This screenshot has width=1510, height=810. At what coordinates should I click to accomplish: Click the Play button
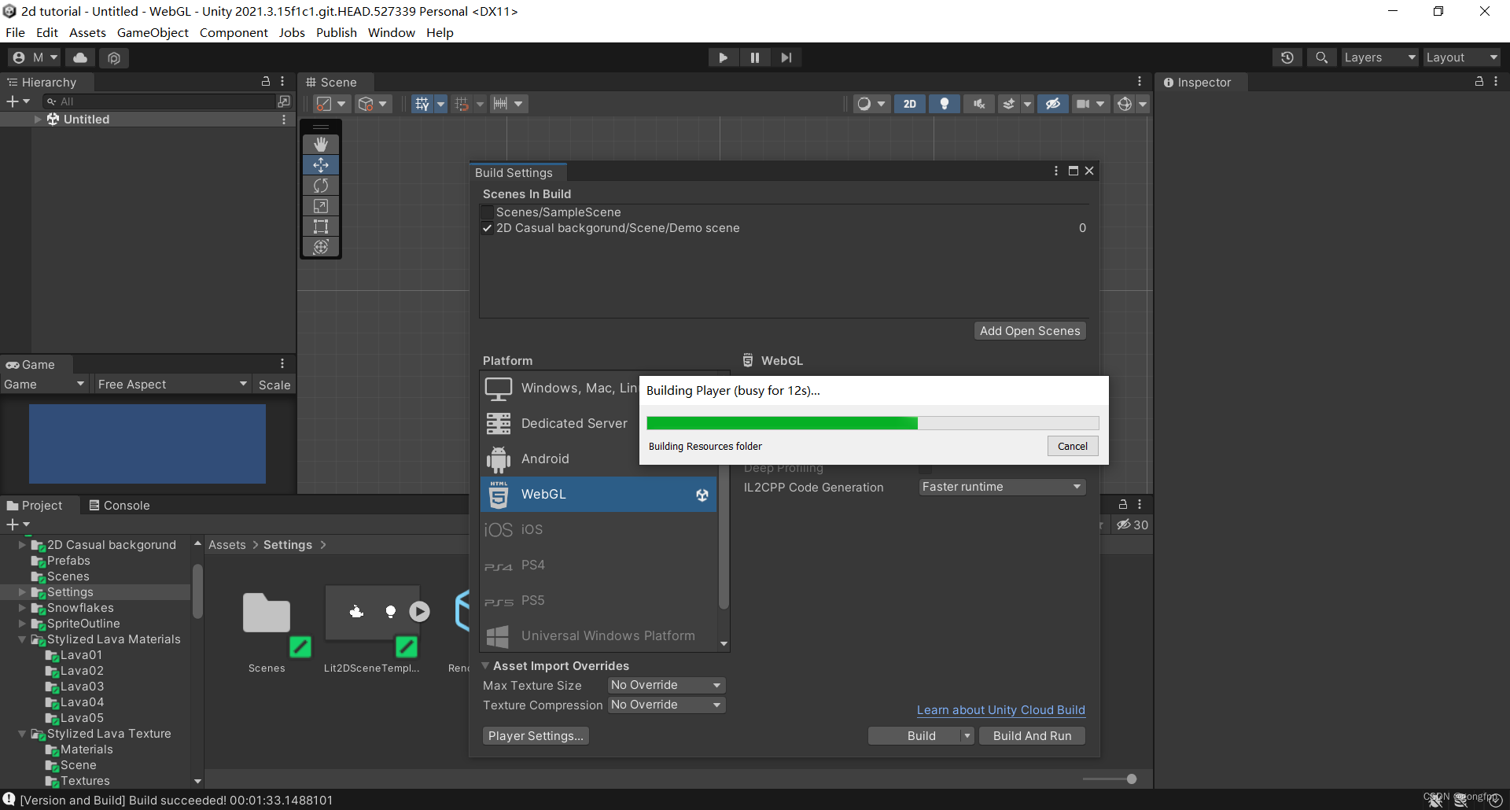[723, 57]
